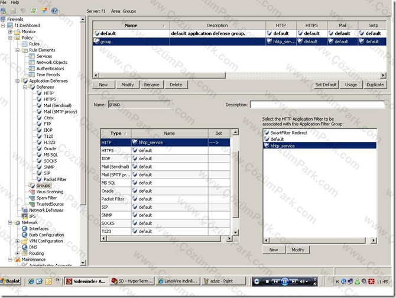Open Mail (SMTP proxy) defense
396x298 pixels.
(60, 112)
